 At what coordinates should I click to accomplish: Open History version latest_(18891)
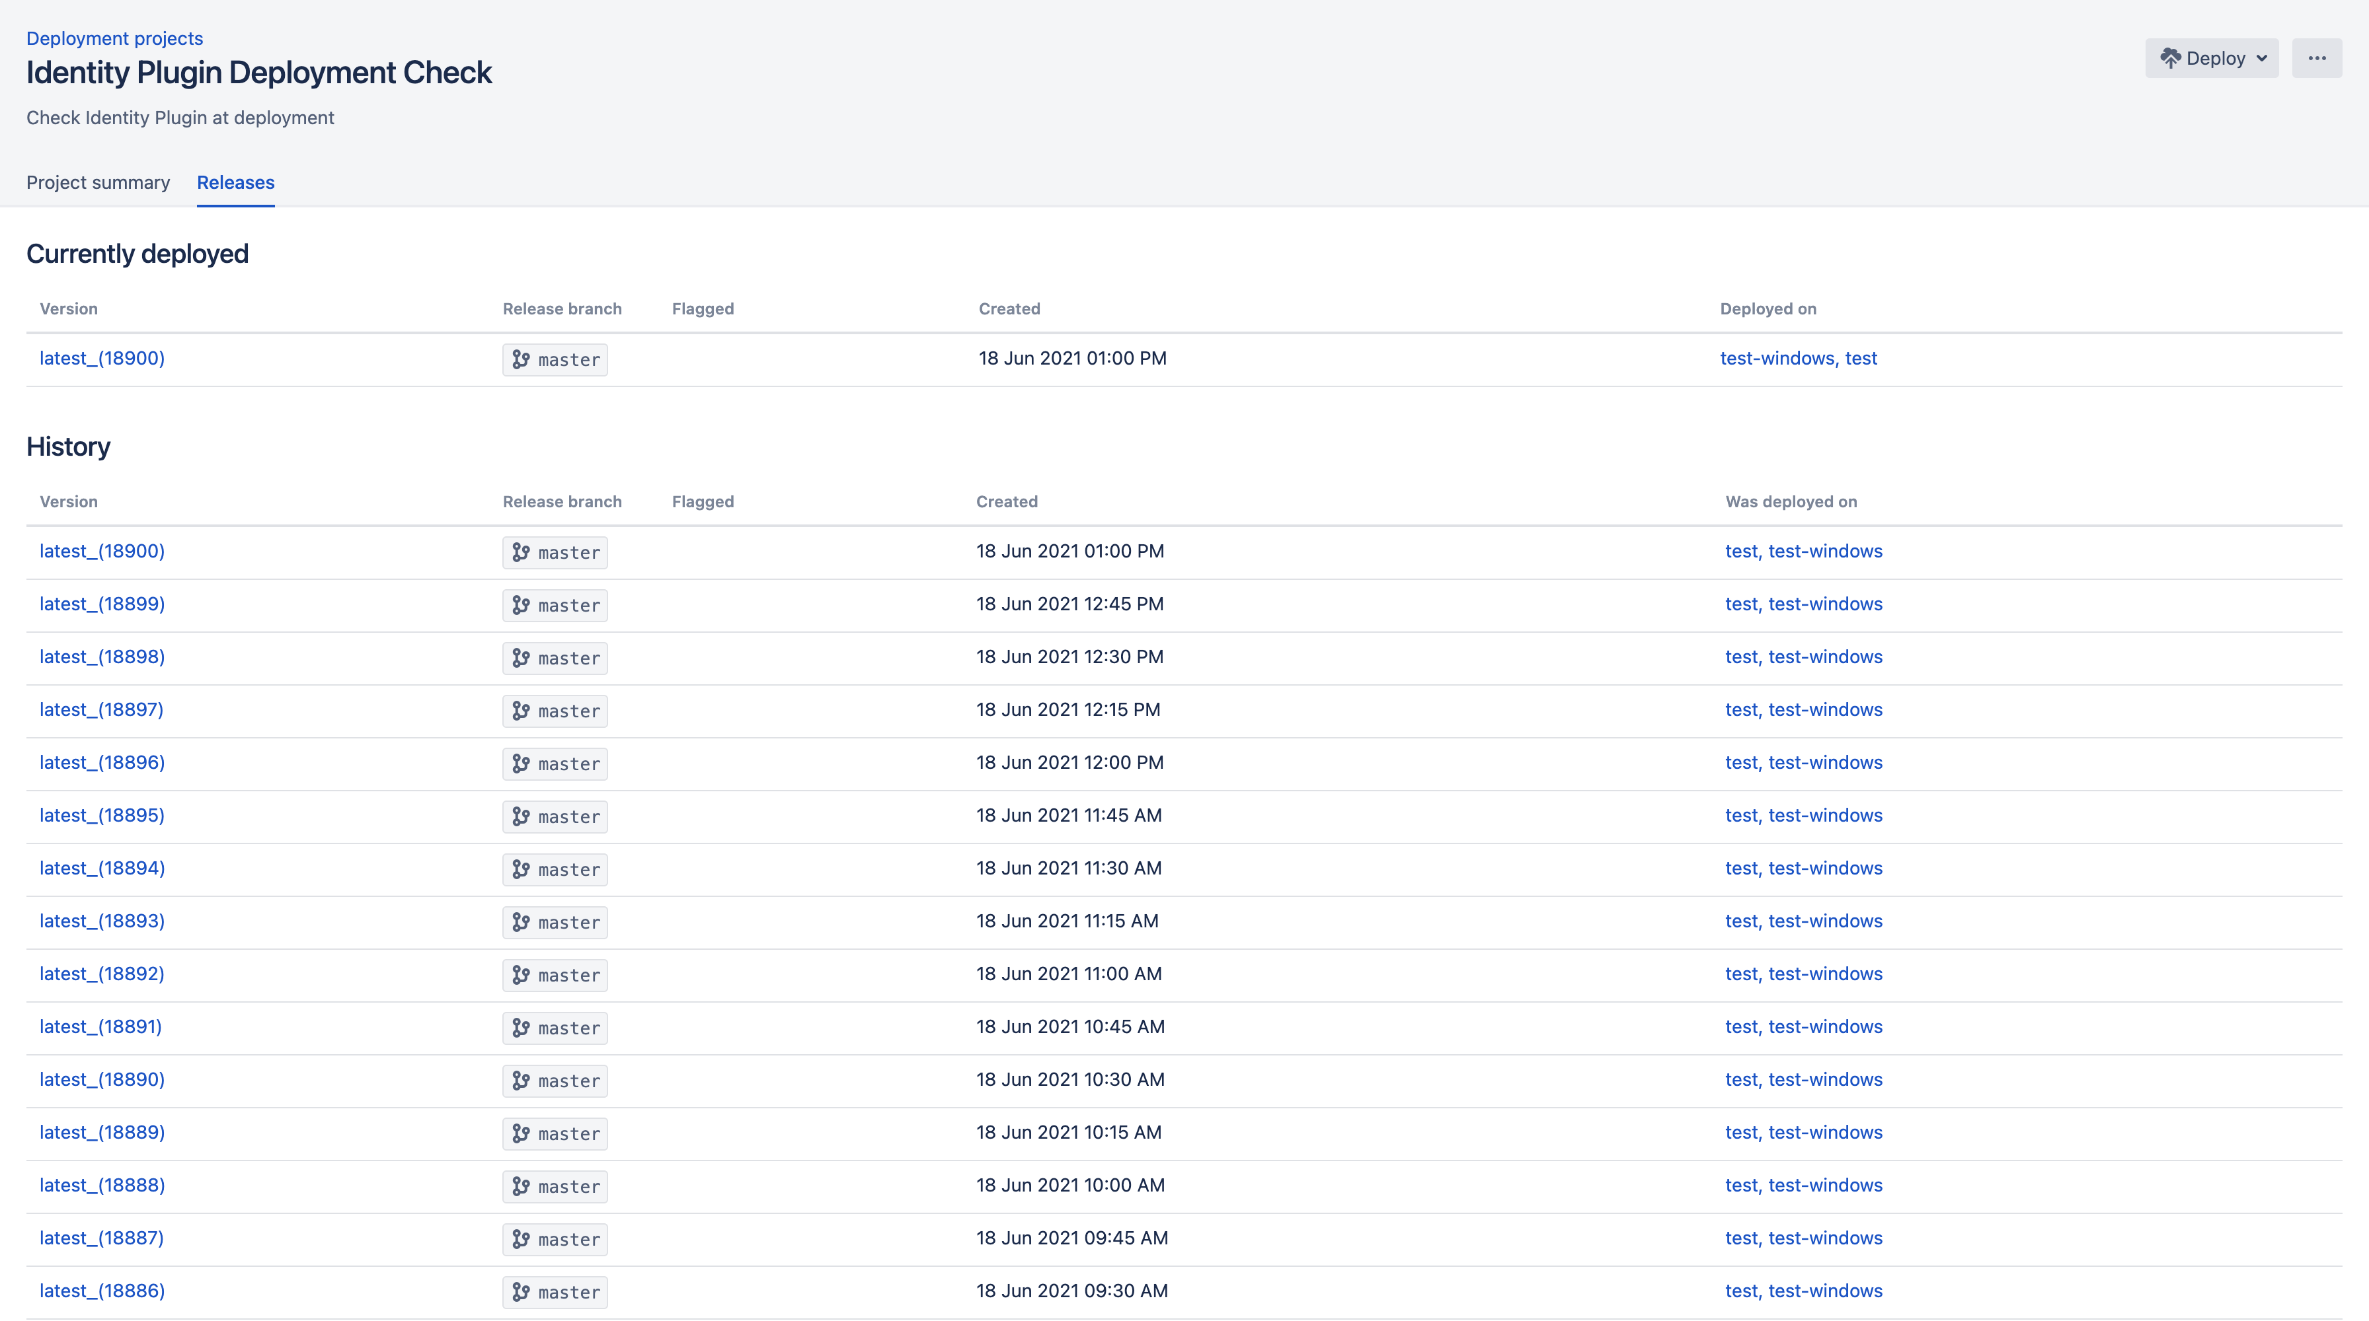100,1026
